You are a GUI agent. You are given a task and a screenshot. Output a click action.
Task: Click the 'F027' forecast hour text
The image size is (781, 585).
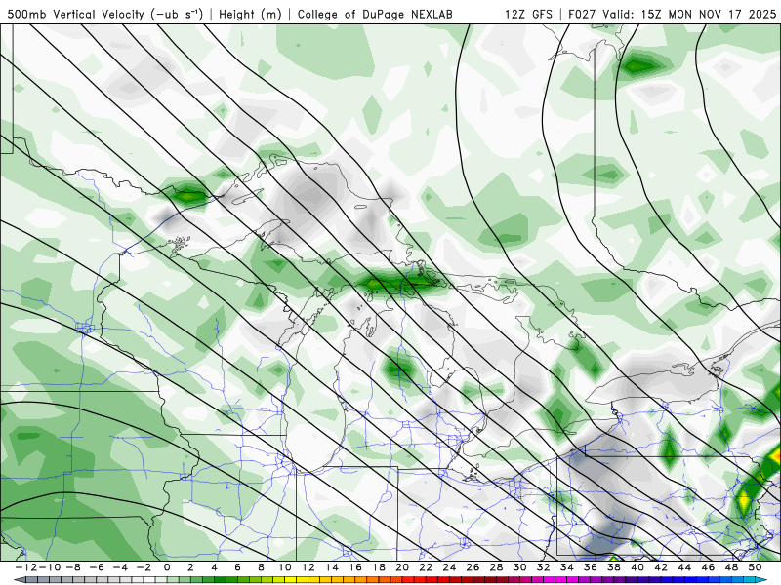[583, 15]
